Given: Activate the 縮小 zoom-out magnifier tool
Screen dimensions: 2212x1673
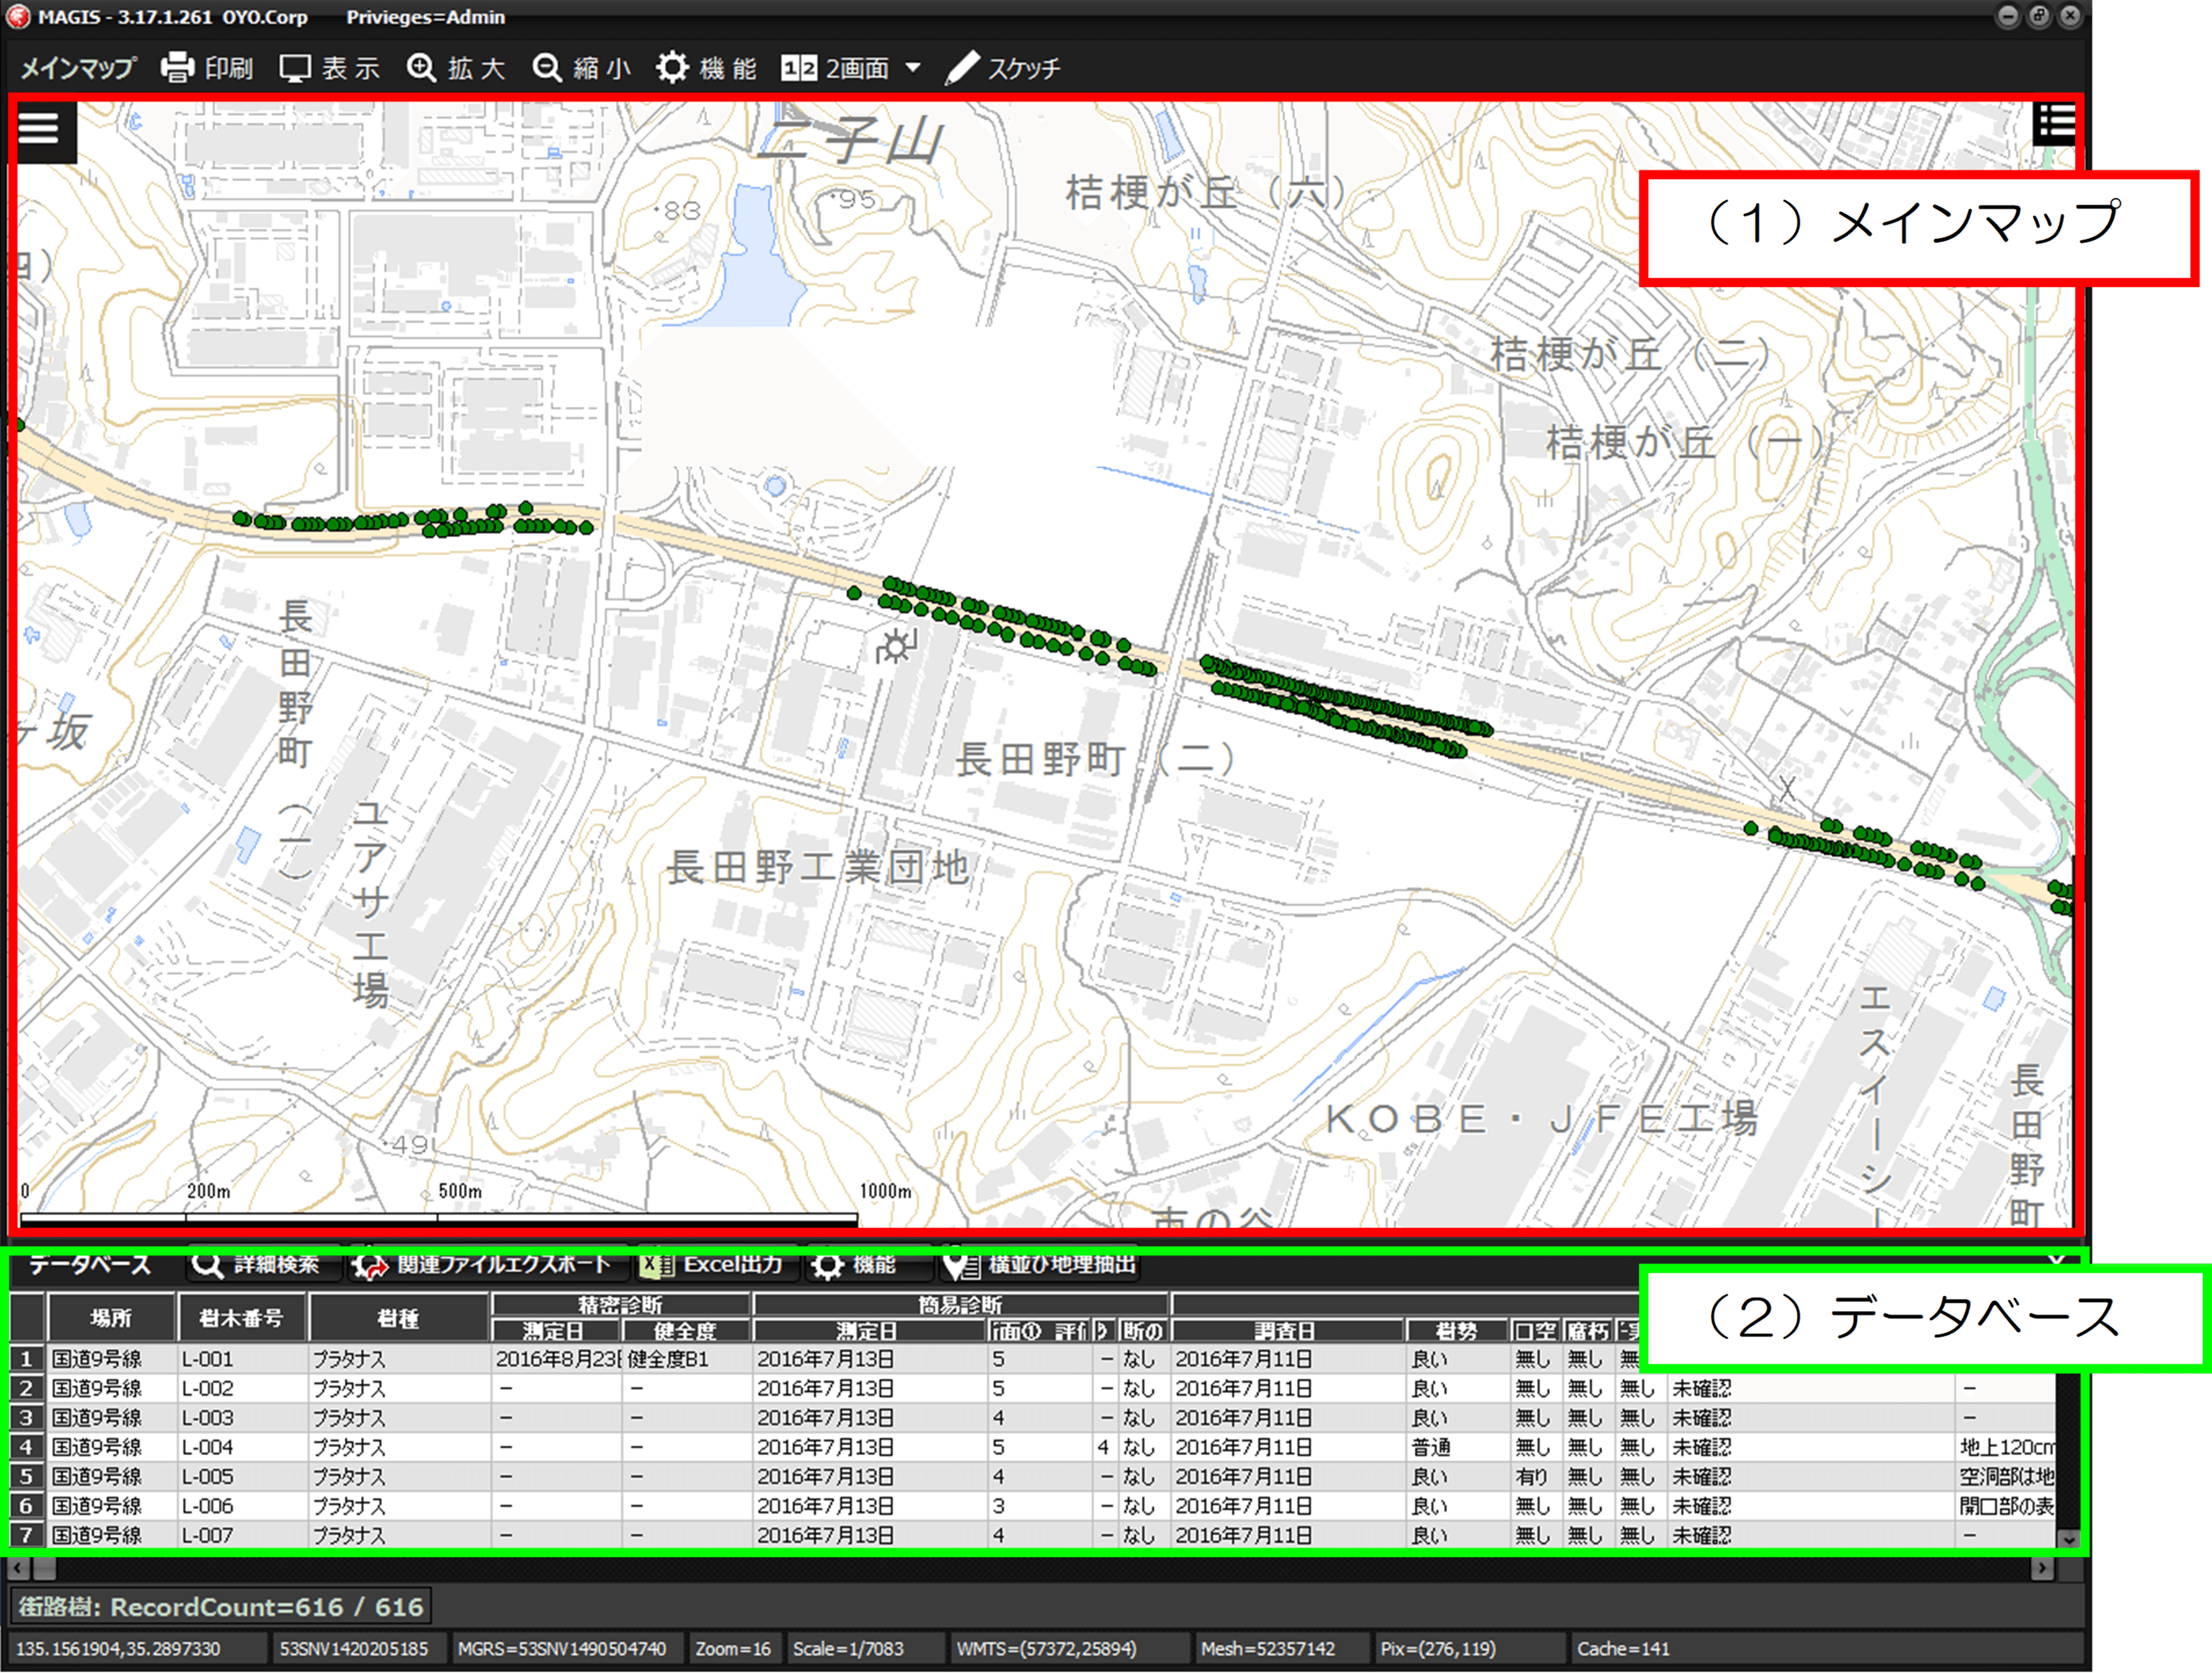Looking at the screenshot, I should (x=548, y=68).
